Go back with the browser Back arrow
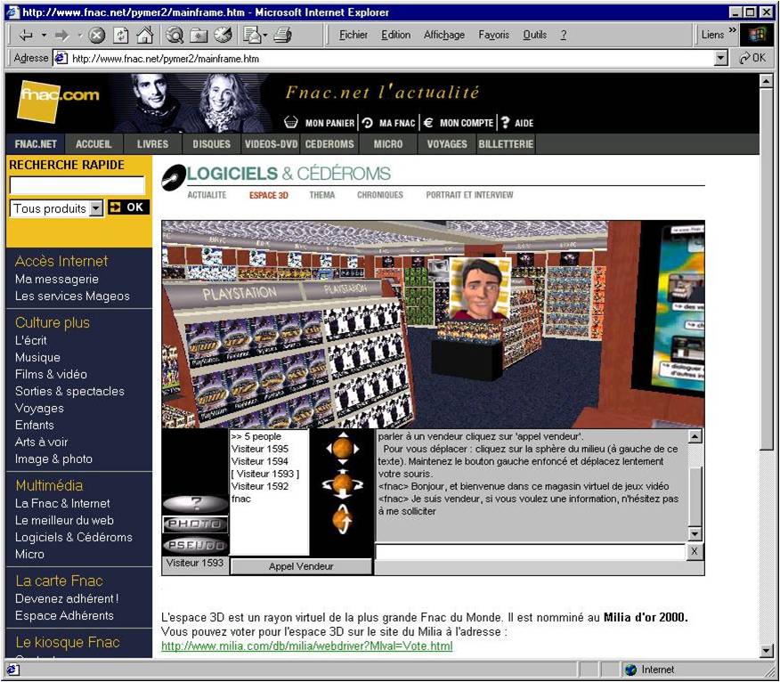Image resolution: width=780 pixels, height=682 pixels. (x=26, y=36)
